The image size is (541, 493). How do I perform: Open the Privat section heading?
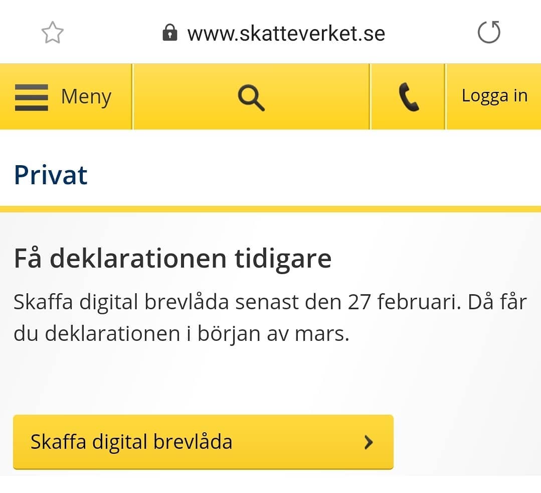(x=51, y=175)
